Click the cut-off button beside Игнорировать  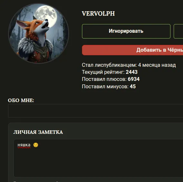point(178,31)
